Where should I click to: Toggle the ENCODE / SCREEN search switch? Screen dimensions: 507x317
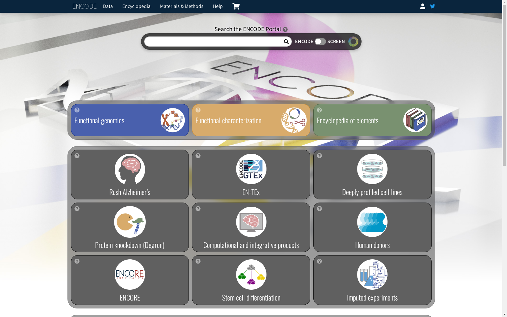(320, 42)
